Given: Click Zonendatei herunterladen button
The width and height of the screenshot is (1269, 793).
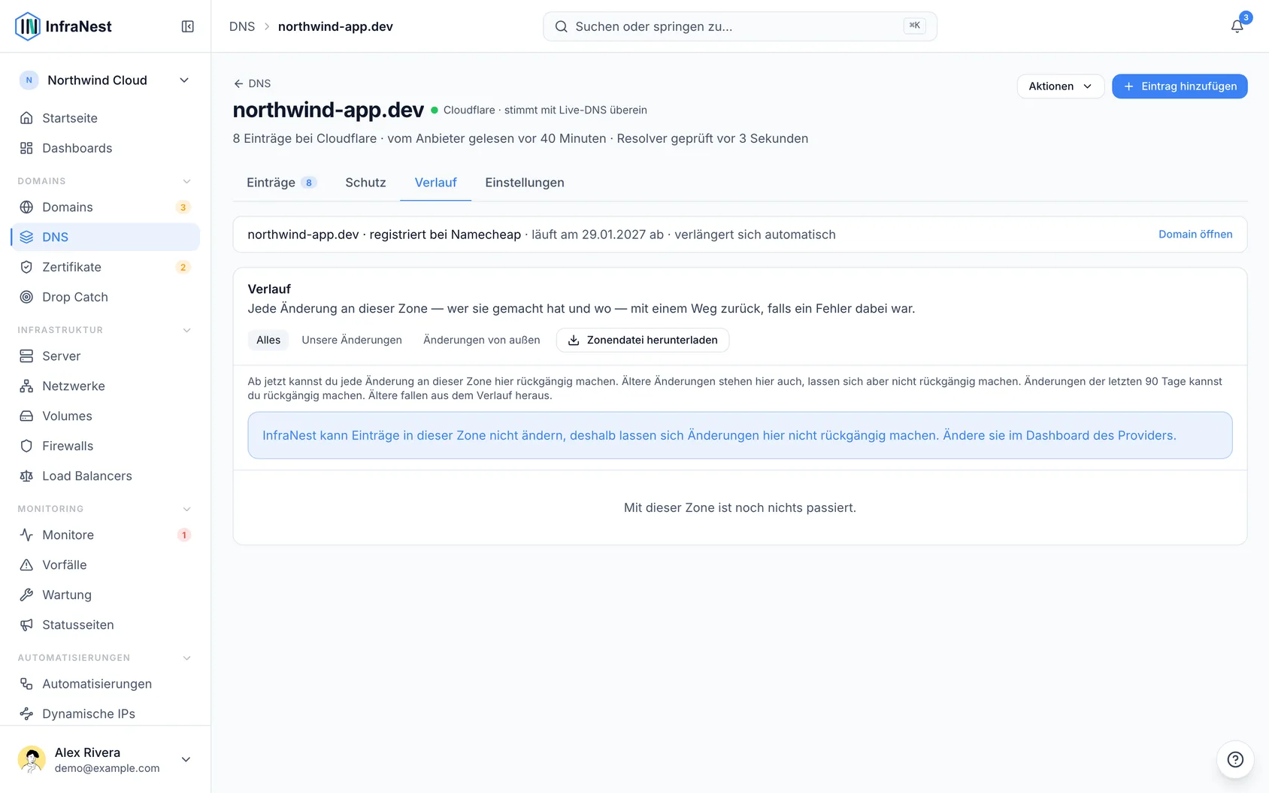Looking at the screenshot, I should (643, 340).
